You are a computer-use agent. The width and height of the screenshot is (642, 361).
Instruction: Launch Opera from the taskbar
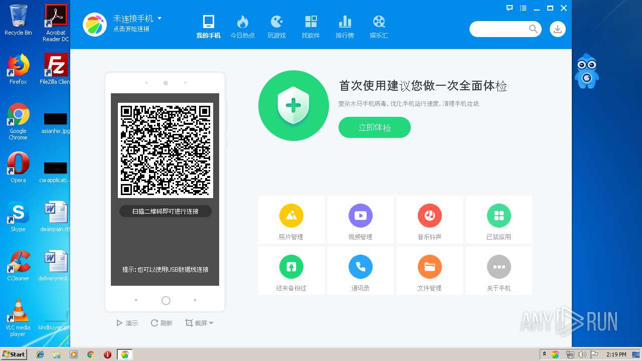107,354
